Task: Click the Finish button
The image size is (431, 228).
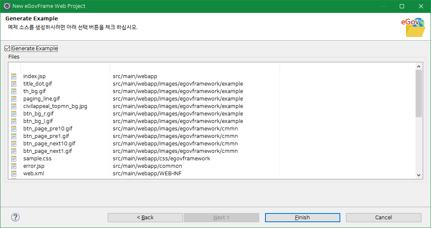Action: tap(302, 218)
